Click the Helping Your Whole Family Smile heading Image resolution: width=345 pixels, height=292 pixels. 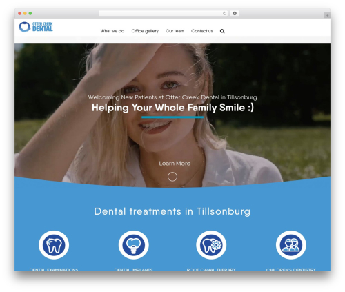[172, 108]
